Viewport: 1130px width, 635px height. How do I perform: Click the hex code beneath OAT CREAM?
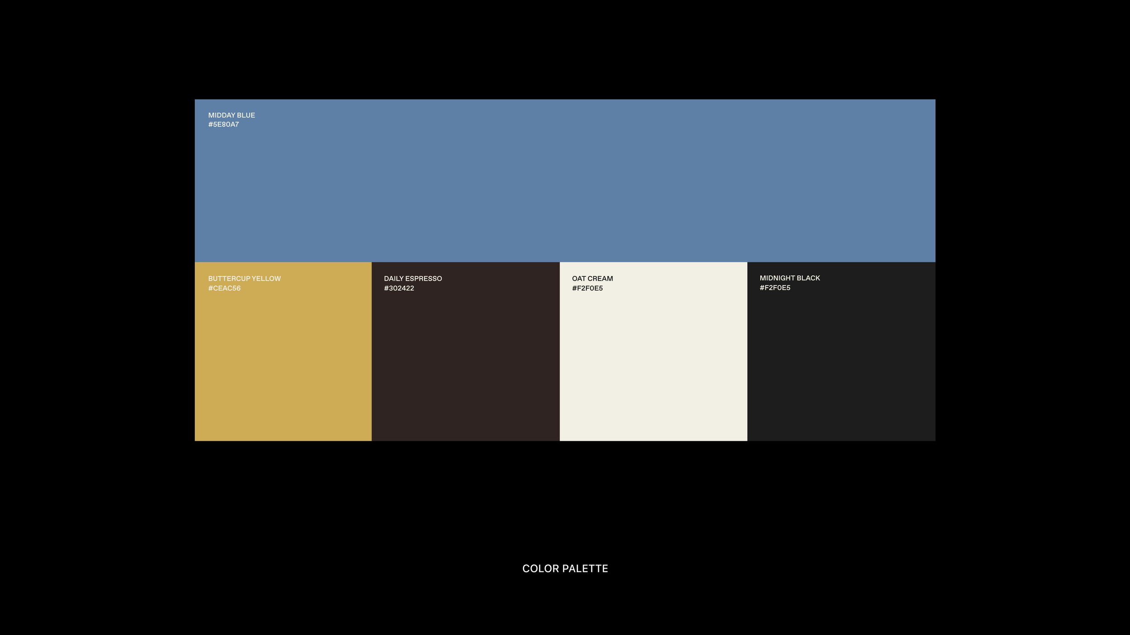587,288
